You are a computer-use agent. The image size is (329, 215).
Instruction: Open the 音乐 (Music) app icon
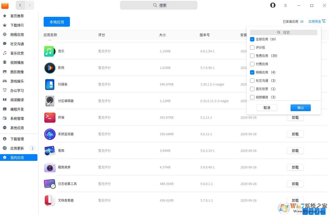50,51
